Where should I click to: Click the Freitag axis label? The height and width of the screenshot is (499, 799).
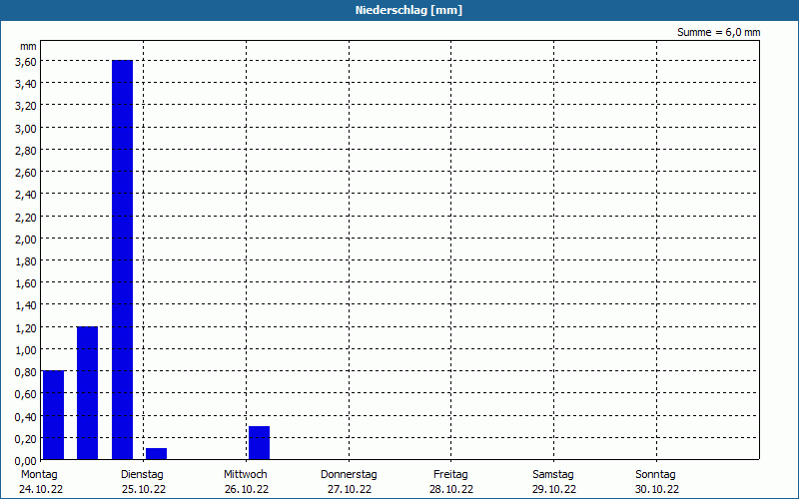450,474
